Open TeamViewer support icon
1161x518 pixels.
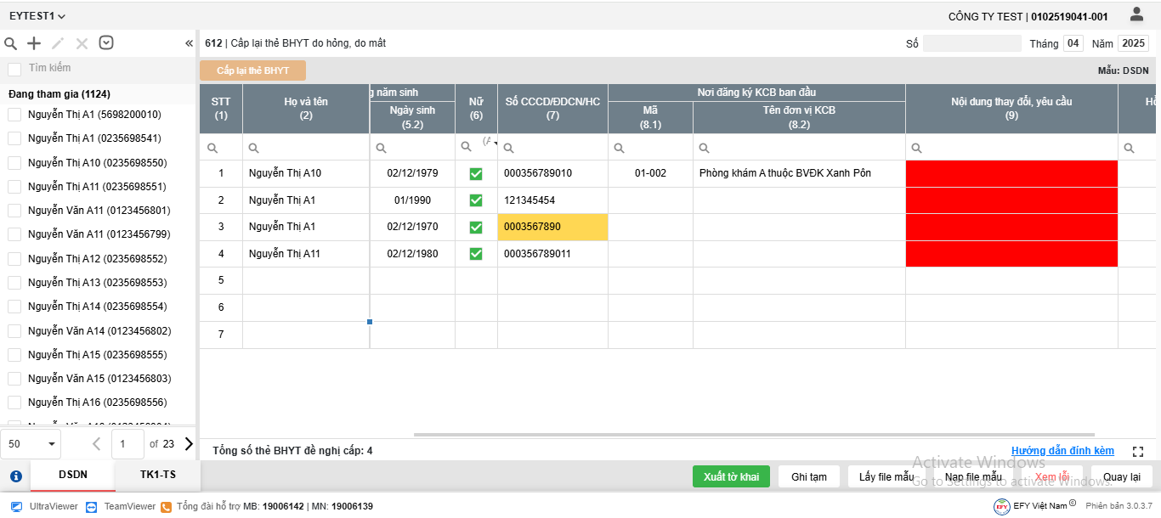[92, 506]
